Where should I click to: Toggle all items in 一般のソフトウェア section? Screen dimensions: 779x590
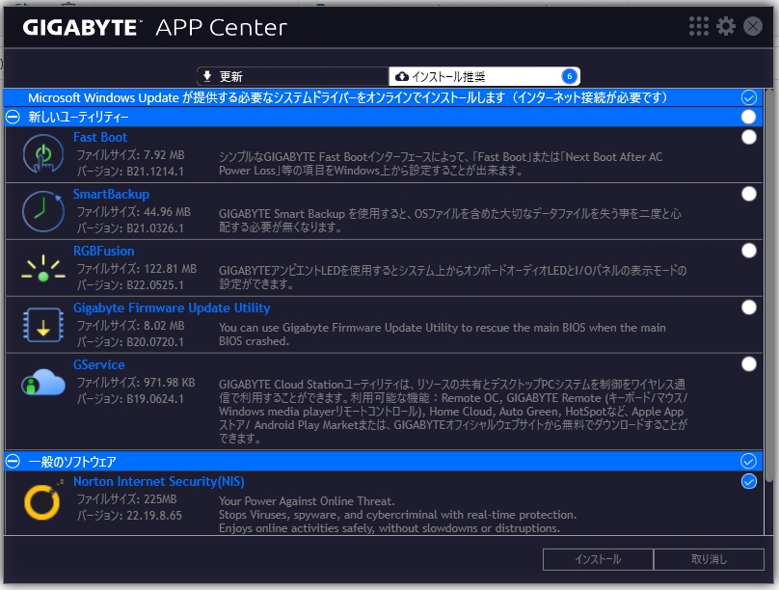pos(749,462)
